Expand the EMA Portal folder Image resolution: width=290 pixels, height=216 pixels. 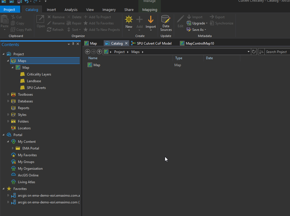(13, 148)
